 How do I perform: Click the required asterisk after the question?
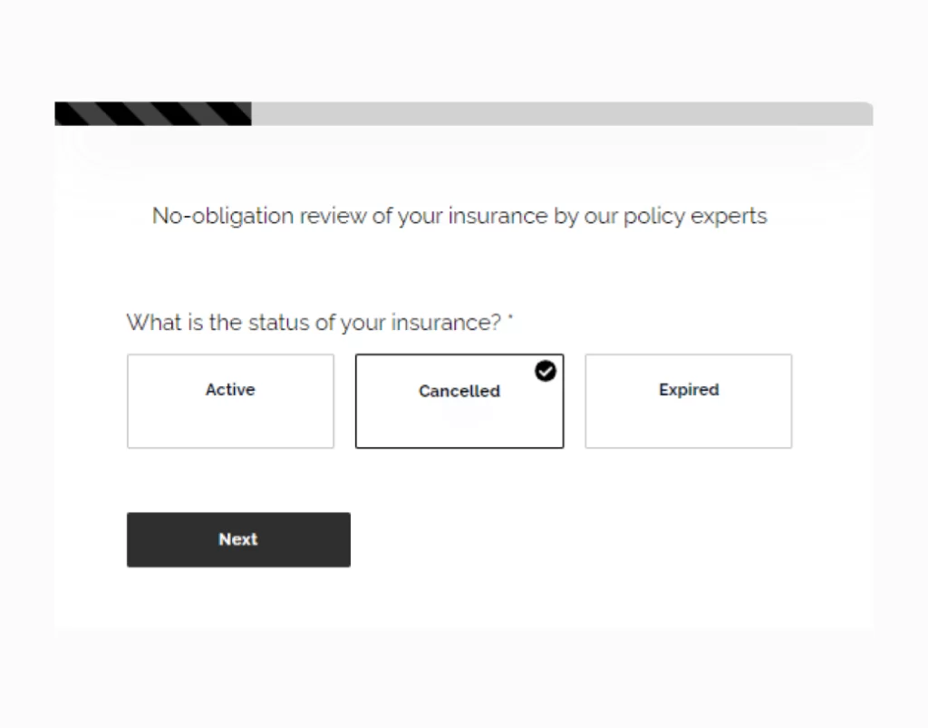tap(510, 319)
